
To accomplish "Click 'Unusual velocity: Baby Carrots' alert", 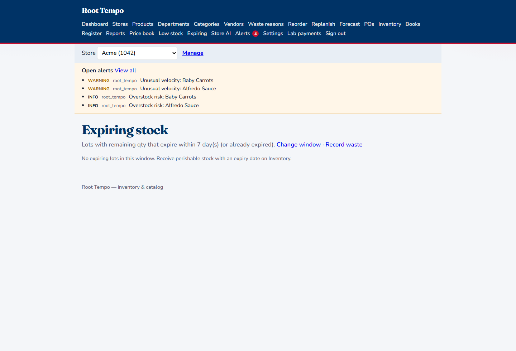I will coord(177,80).
